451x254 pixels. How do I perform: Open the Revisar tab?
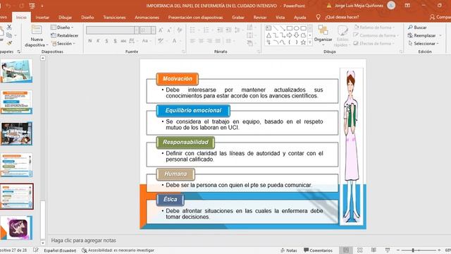260,17
